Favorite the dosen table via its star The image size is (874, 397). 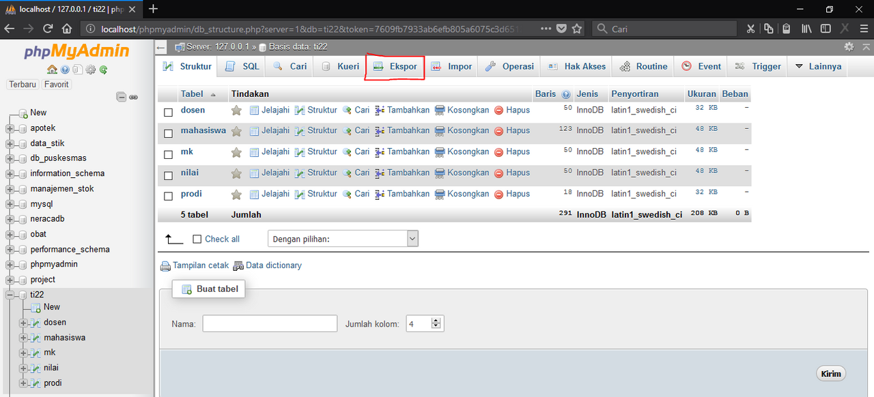coord(236,110)
